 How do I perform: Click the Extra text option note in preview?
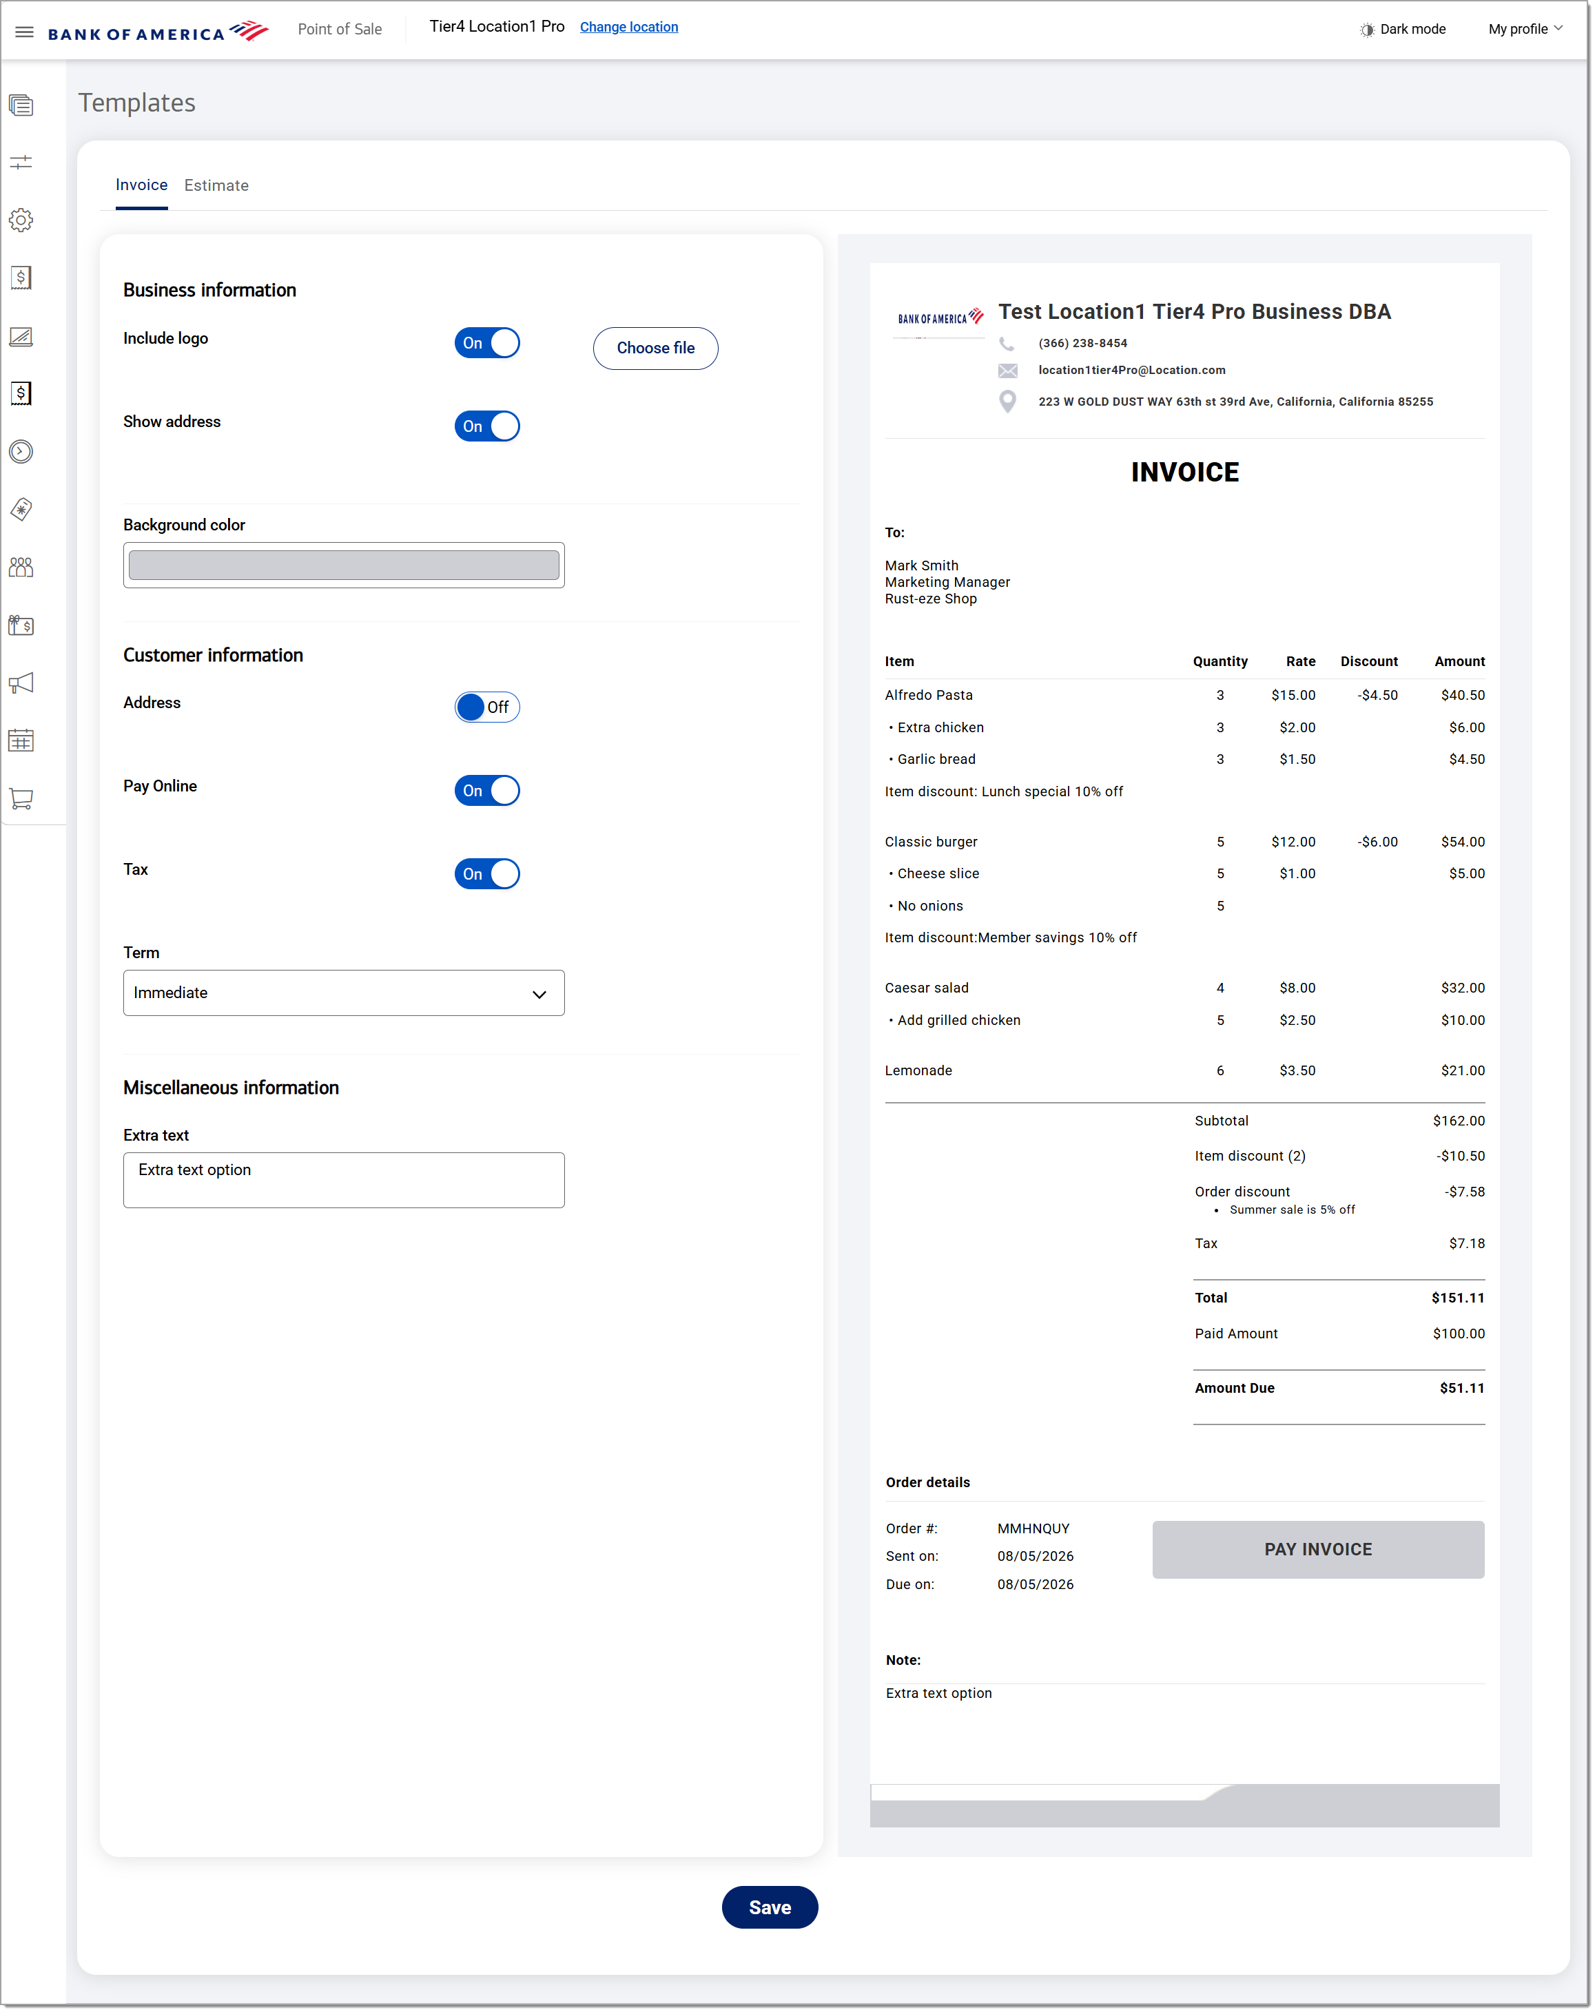click(938, 1694)
